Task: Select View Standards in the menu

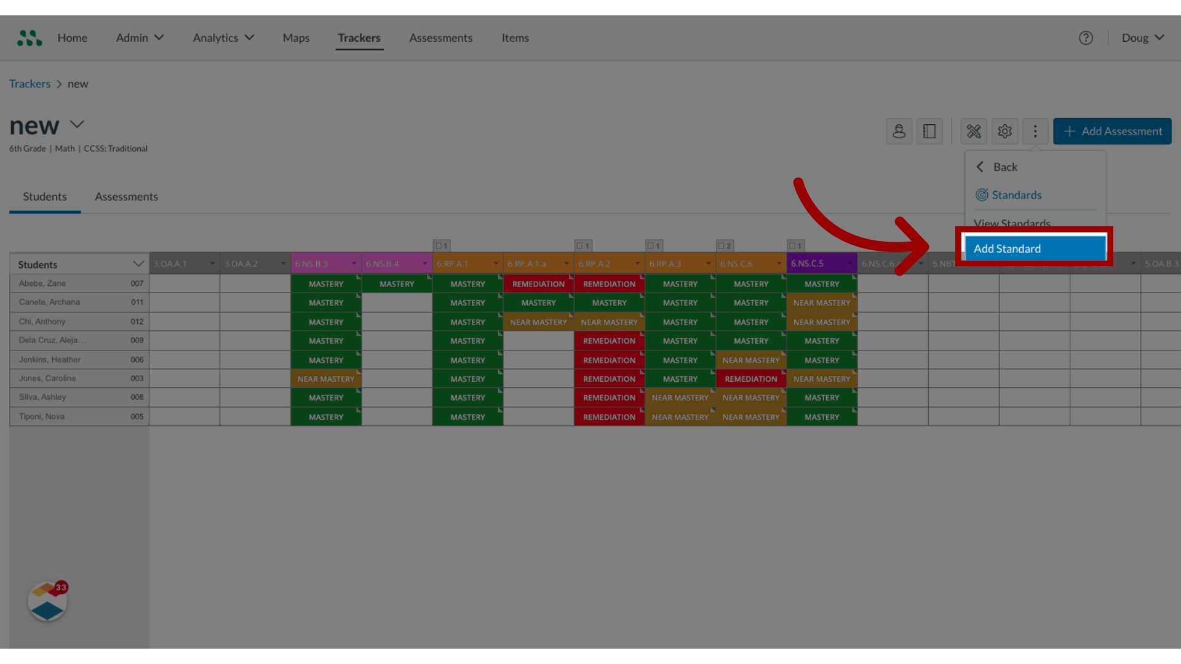Action: coord(1012,224)
